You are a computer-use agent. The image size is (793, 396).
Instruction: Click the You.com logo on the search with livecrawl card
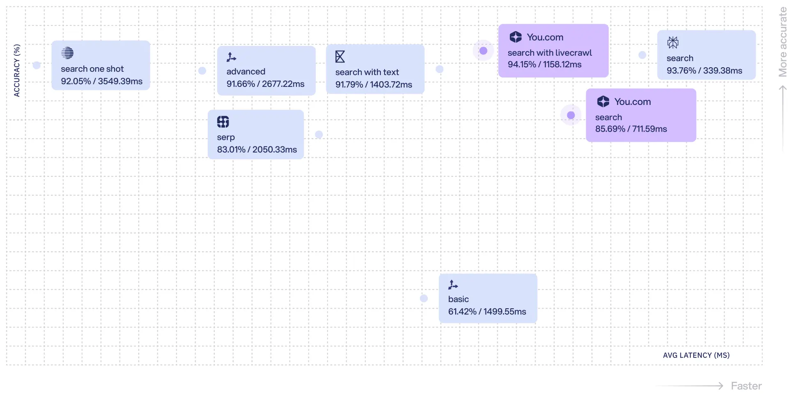(x=516, y=37)
